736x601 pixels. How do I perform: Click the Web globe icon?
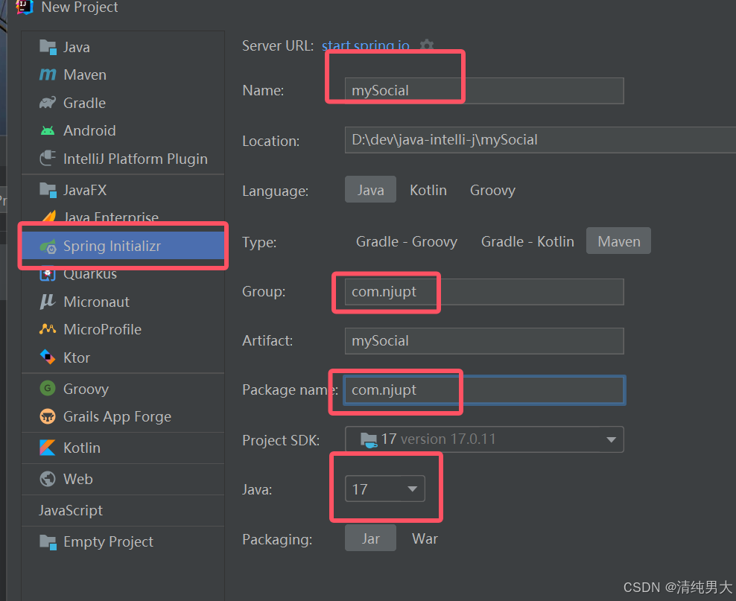[48, 479]
